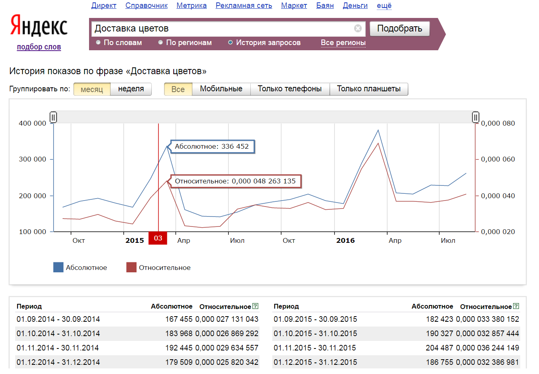Clear the search field with the X icon
Screen dimensions: 539x374
(x=358, y=28)
